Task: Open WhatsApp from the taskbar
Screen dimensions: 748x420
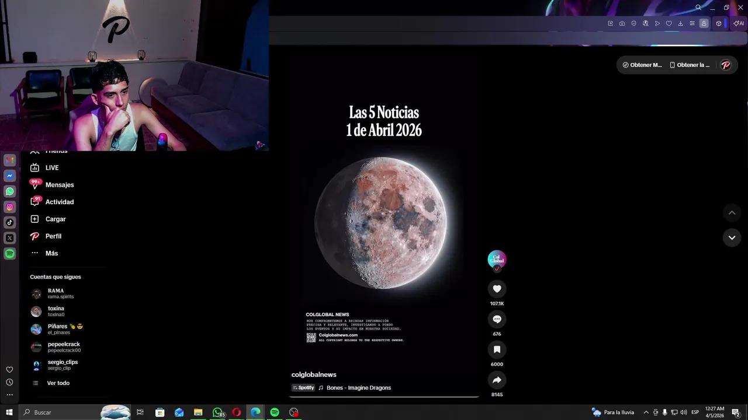Action: [x=218, y=412]
